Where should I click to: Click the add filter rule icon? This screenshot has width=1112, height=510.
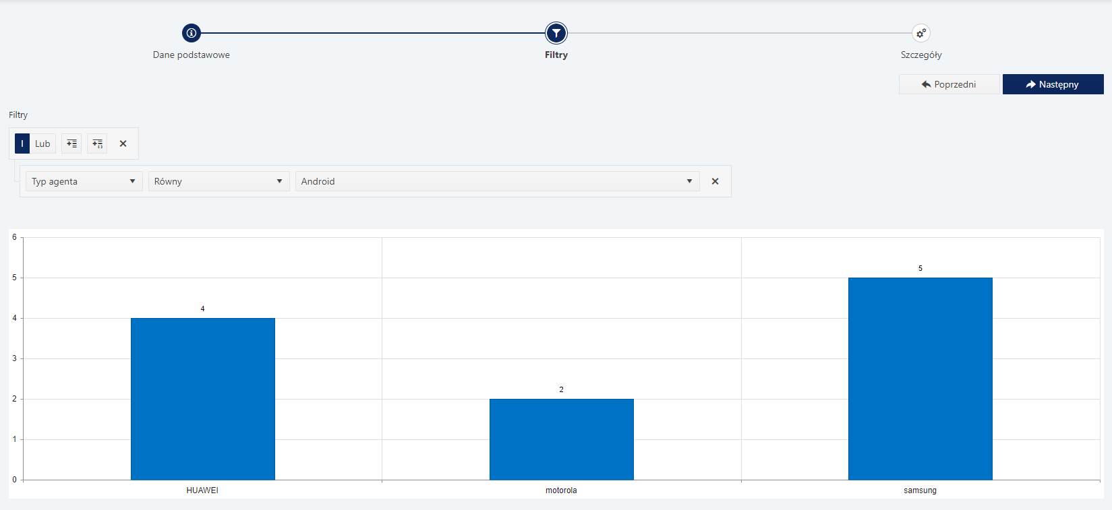click(x=71, y=144)
